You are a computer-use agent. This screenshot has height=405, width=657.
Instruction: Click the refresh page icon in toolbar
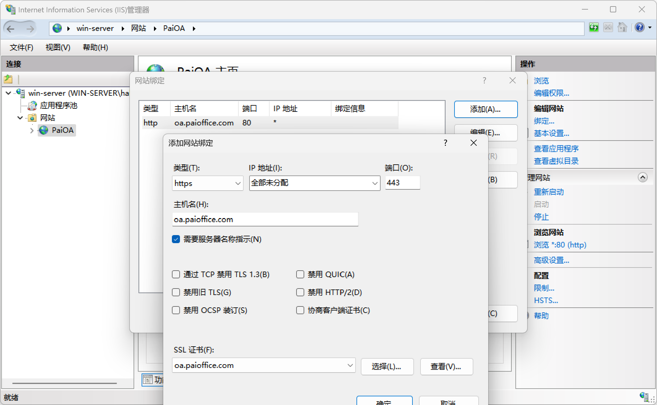[x=594, y=28]
